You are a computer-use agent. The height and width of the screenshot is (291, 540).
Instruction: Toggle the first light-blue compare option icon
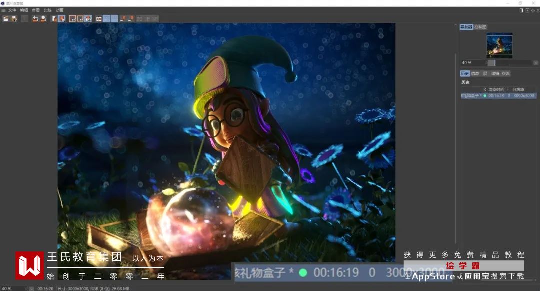107,19
